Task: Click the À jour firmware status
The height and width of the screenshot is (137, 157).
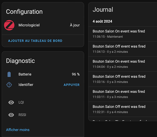Action: (x=75, y=25)
